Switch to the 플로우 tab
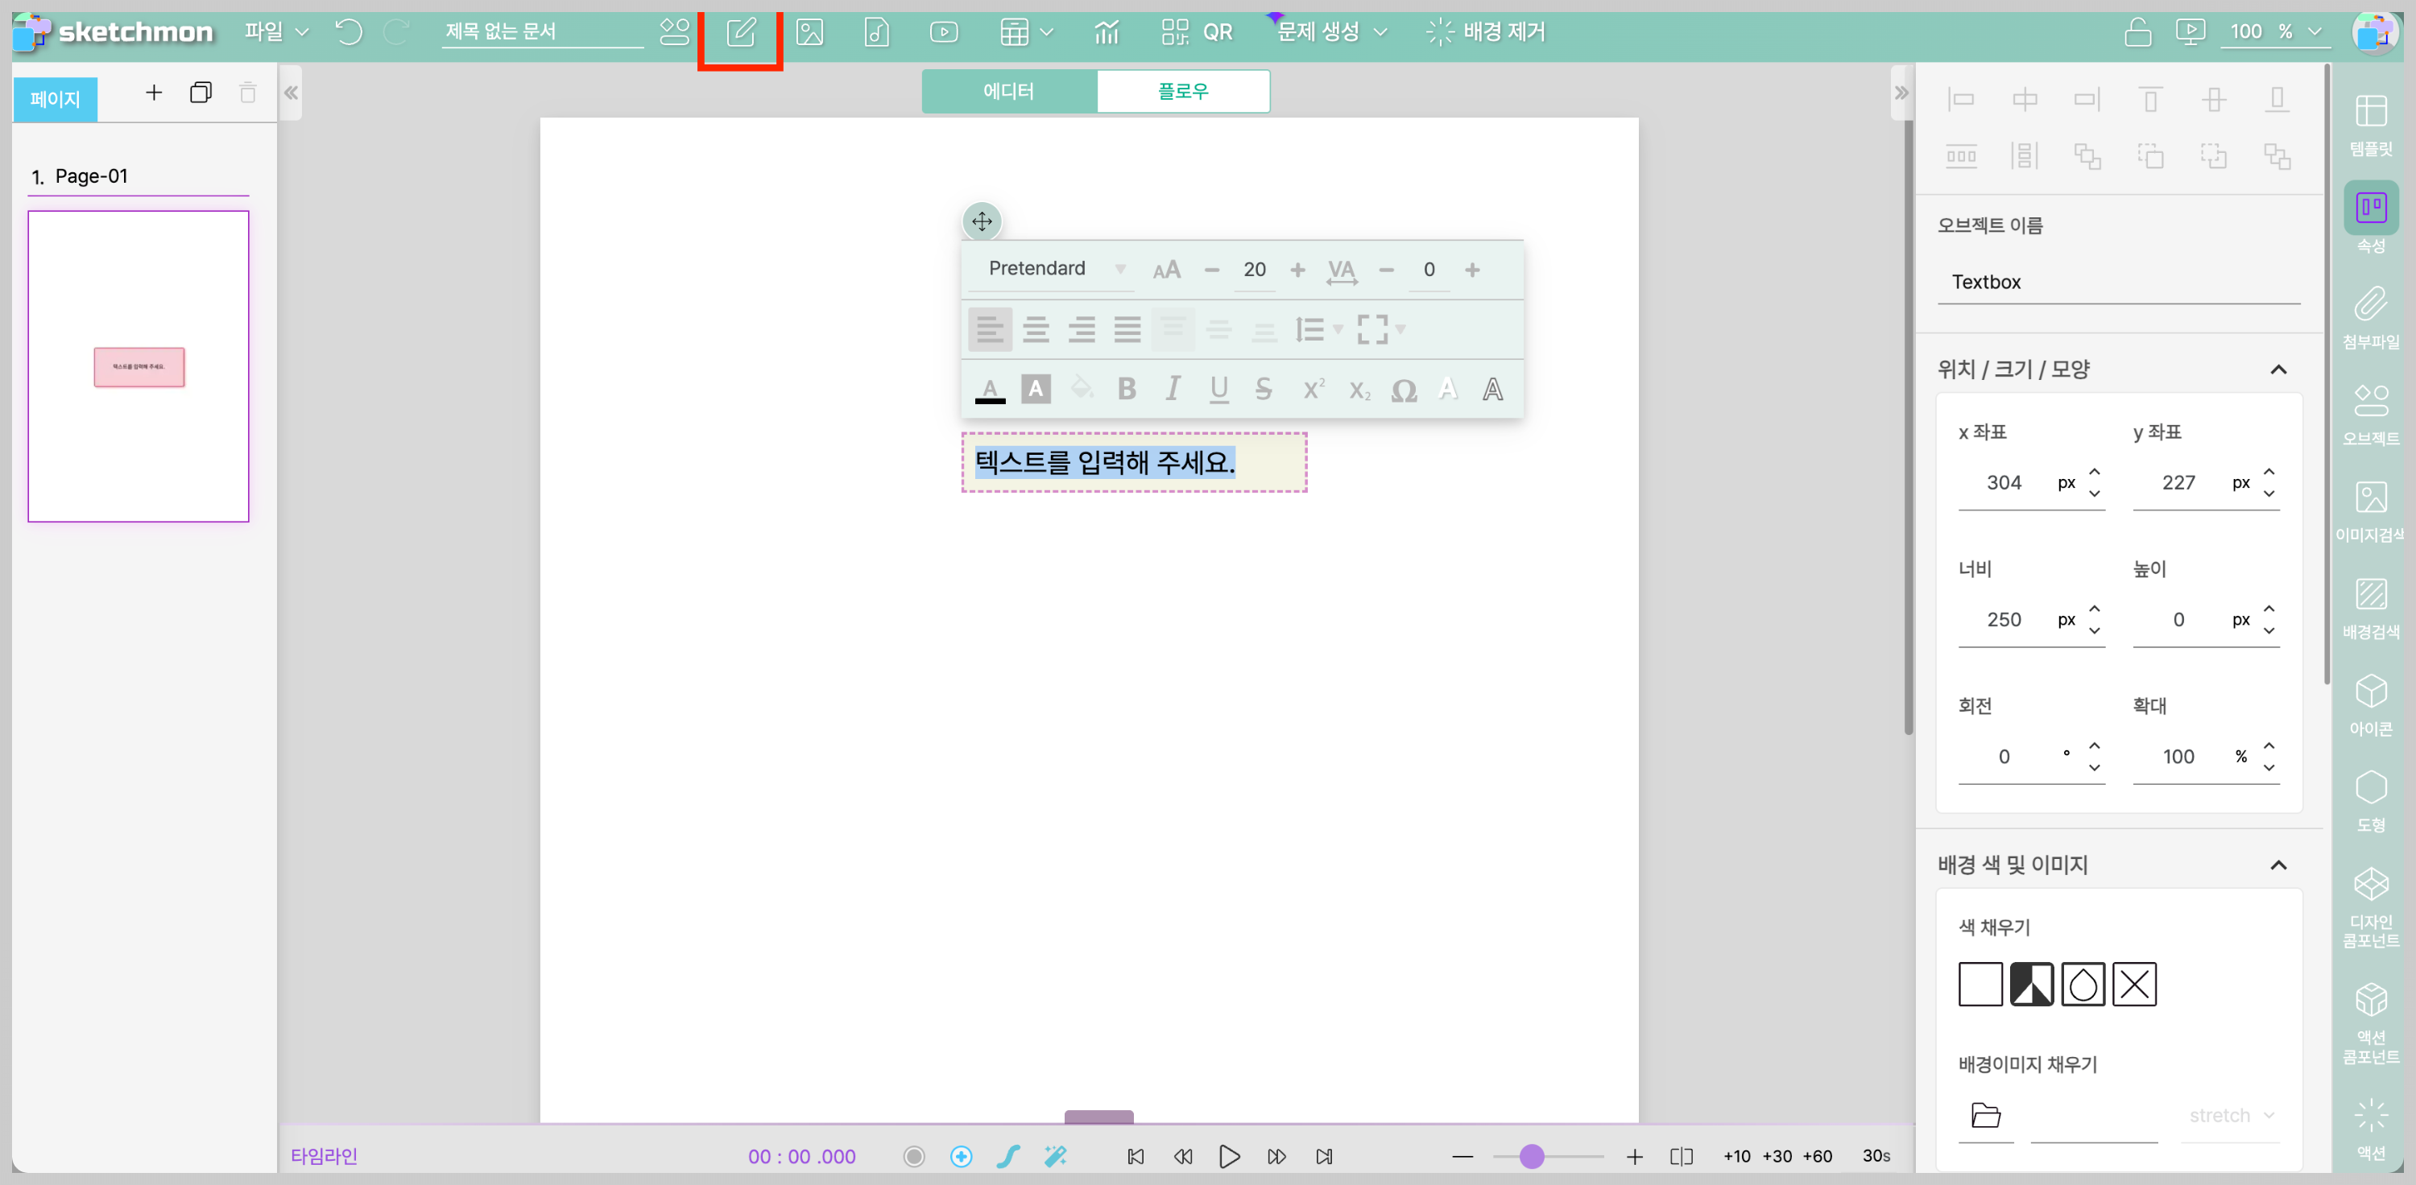Image resolution: width=2416 pixels, height=1185 pixels. (x=1183, y=91)
